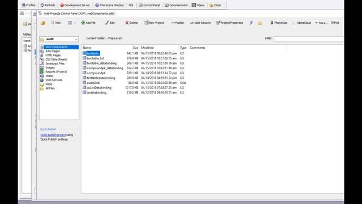362x204 pixels.
Task: Select the testtable component
Action: click(x=93, y=53)
